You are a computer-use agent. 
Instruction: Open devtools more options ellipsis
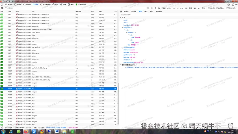(x=236, y=5)
